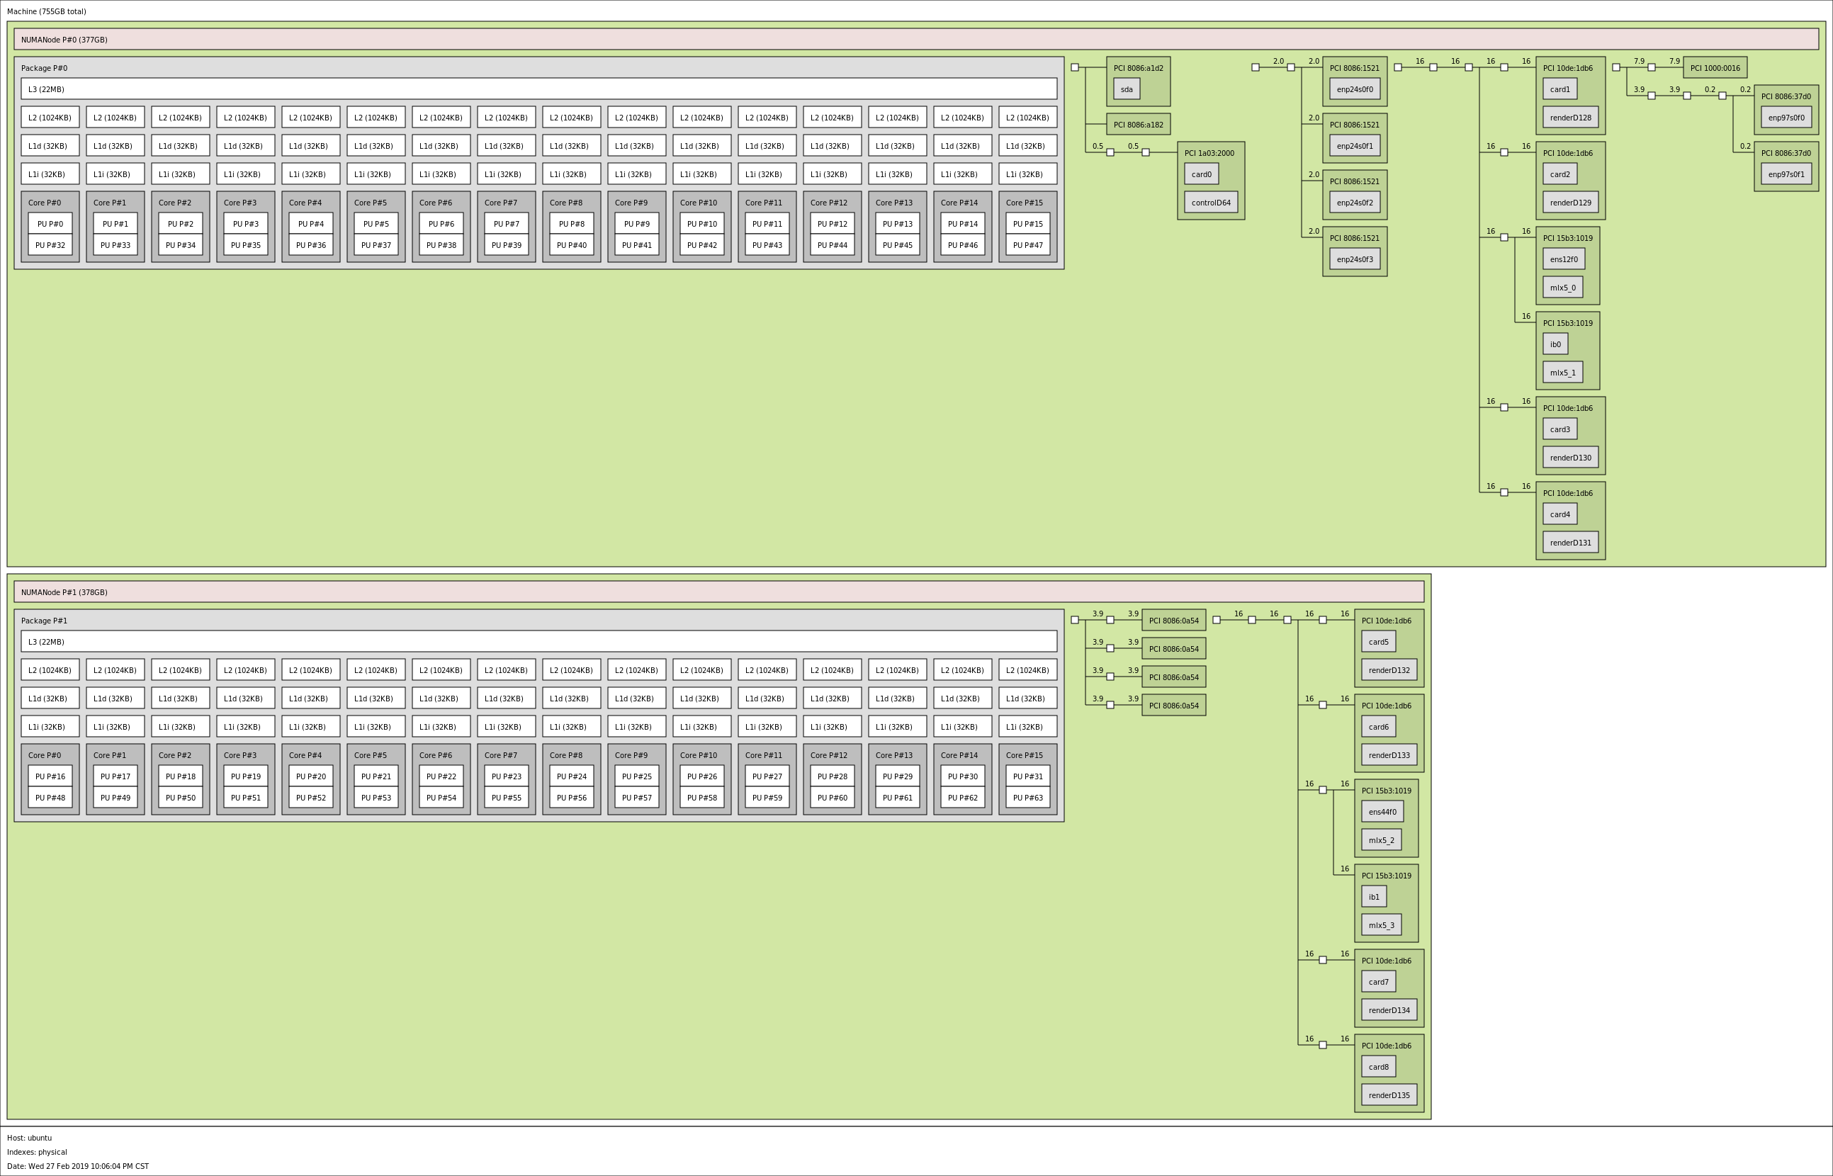Click the ib0 InfiniBand device box
Viewport: 1833px width, 1176px height.
click(x=1555, y=344)
